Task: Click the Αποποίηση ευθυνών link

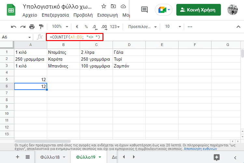Action: click(200, 149)
